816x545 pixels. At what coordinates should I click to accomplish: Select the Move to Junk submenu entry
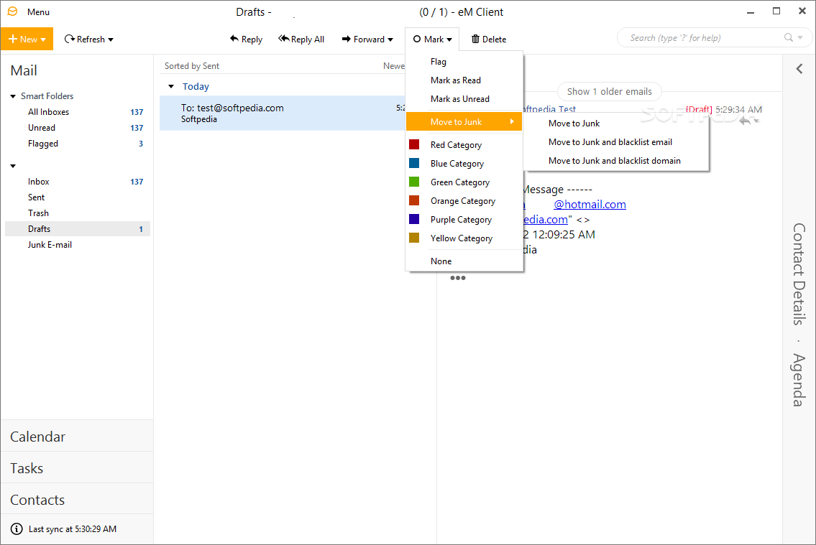(464, 121)
